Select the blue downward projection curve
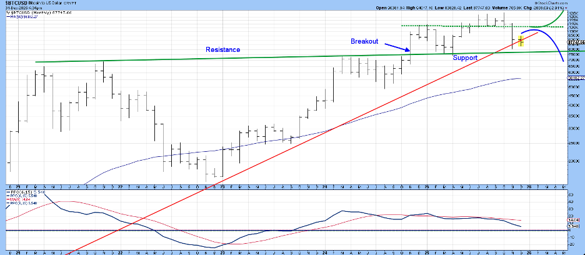585x255 pixels. point(553,39)
